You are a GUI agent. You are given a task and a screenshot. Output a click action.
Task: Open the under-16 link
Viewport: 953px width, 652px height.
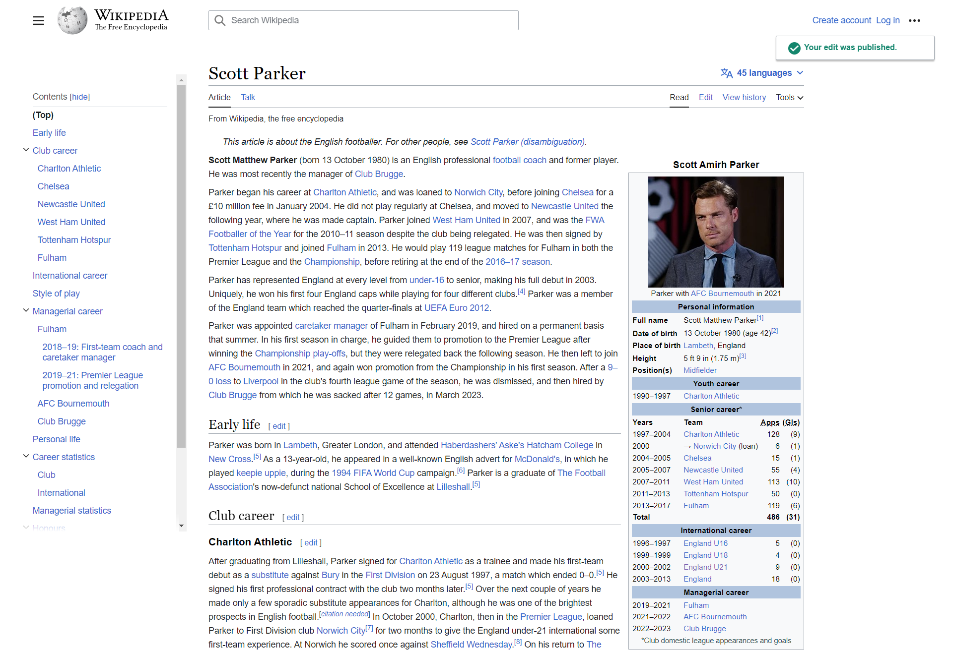426,280
